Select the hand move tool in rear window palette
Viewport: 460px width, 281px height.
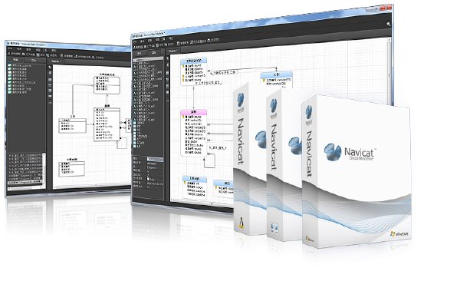pos(50,73)
